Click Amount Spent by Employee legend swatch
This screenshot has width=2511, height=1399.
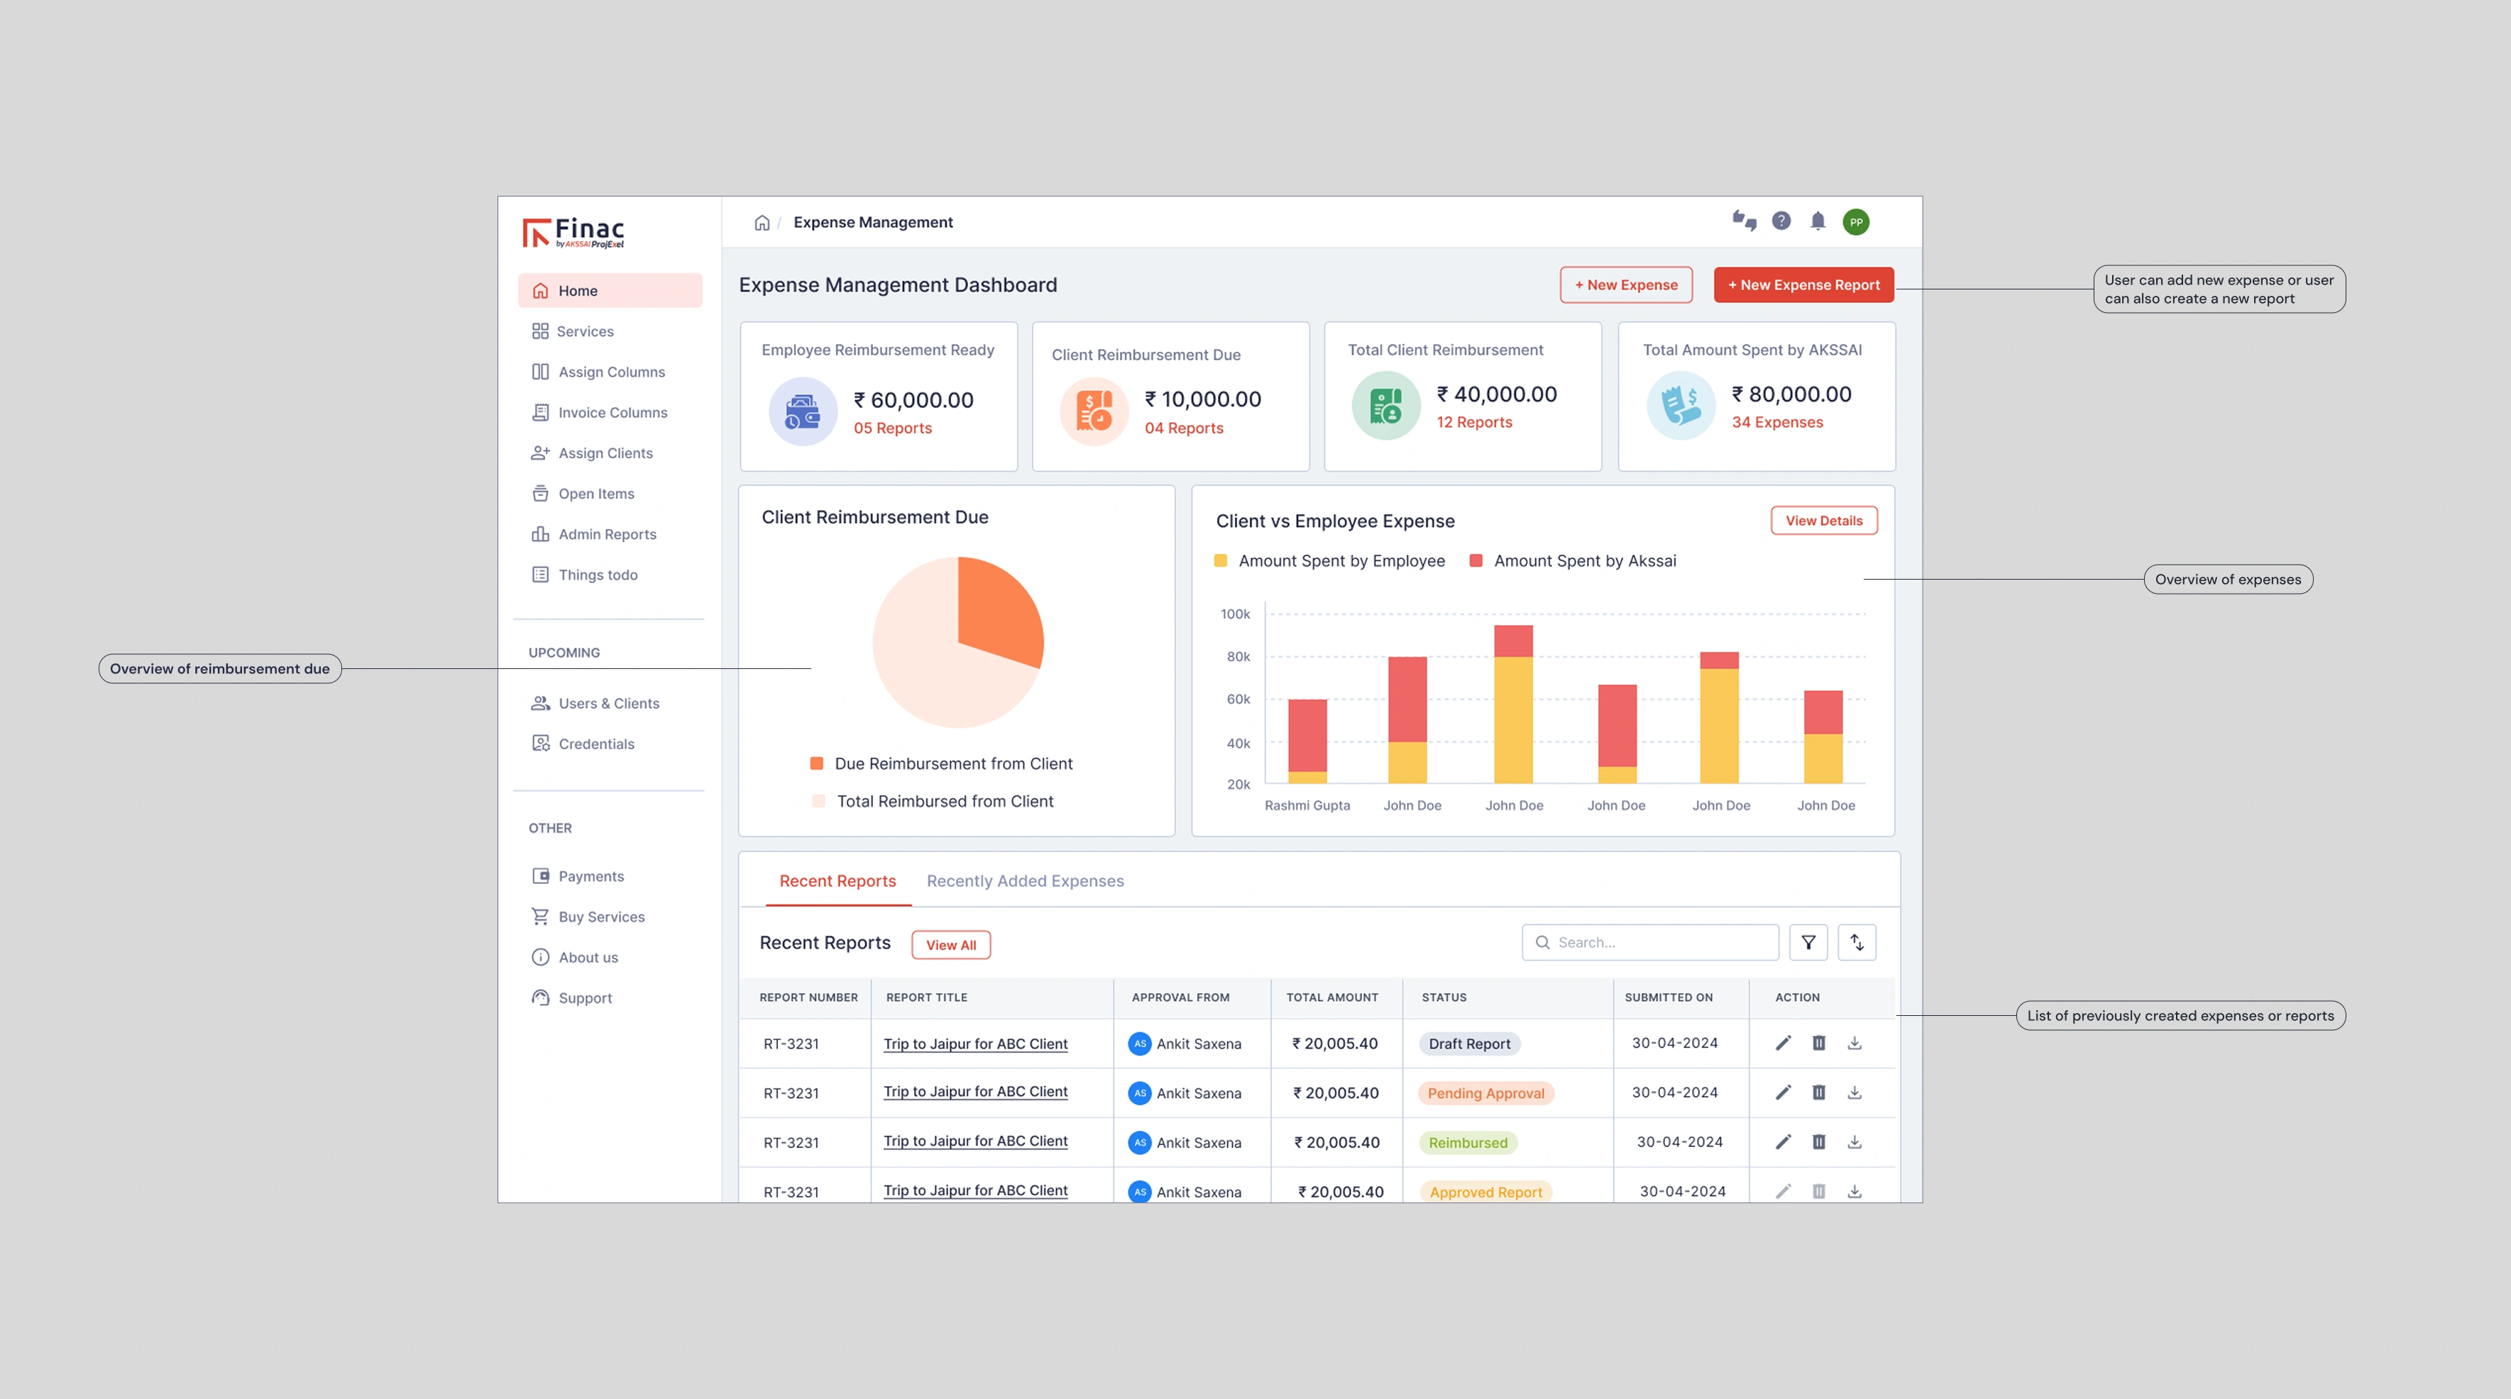coord(1221,561)
